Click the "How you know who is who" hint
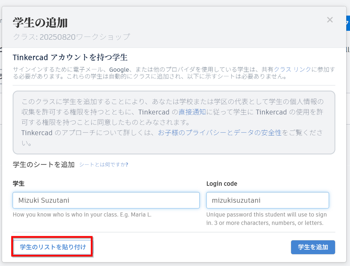Image resolution: width=350 pixels, height=266 pixels. pyautogui.click(x=82, y=215)
